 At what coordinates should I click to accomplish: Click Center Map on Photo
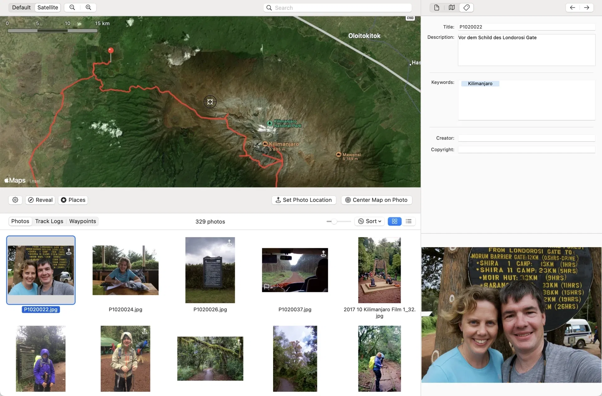[x=376, y=200]
